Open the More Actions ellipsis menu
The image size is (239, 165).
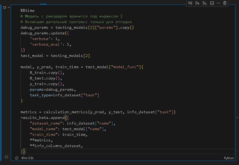click(218, 3)
